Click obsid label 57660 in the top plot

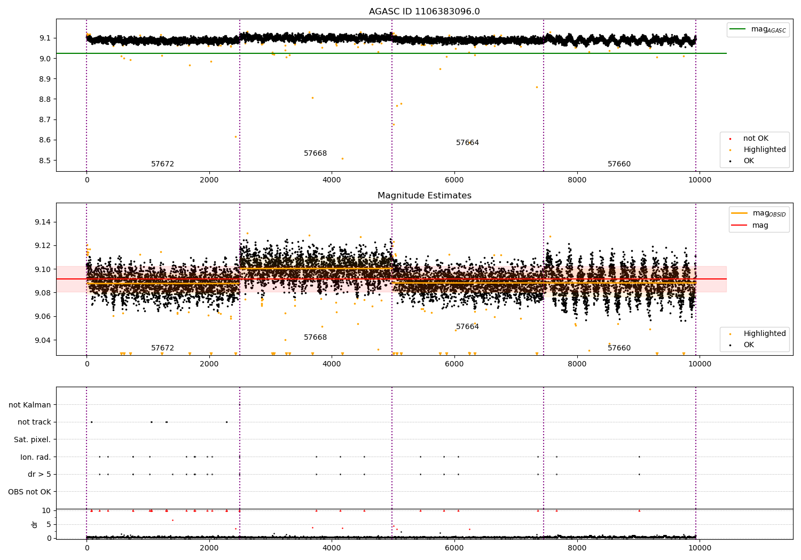click(619, 164)
